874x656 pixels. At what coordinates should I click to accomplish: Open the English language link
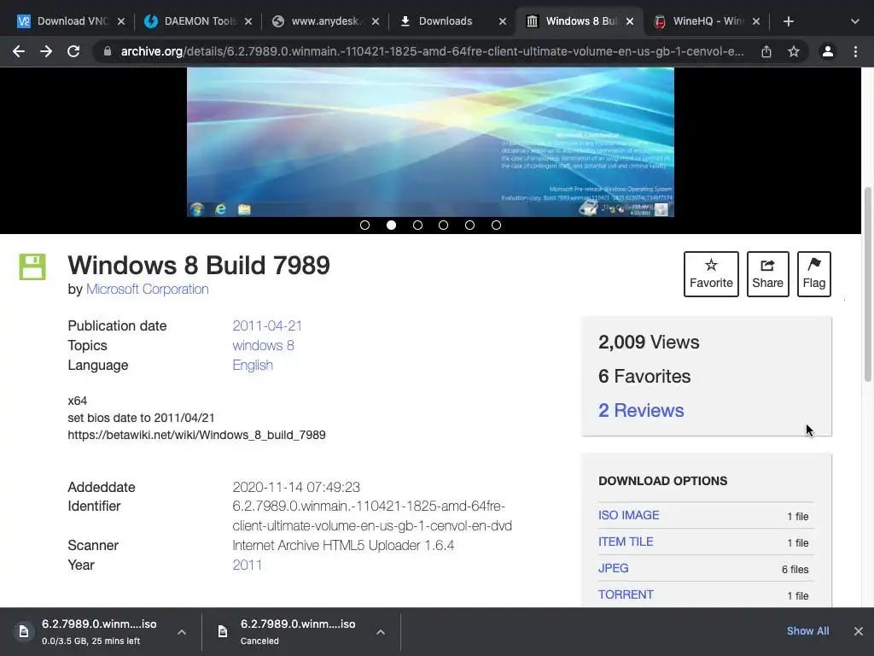[x=253, y=365]
